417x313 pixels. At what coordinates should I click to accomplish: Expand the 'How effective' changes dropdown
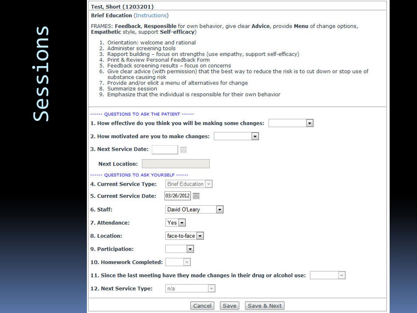(x=291, y=123)
